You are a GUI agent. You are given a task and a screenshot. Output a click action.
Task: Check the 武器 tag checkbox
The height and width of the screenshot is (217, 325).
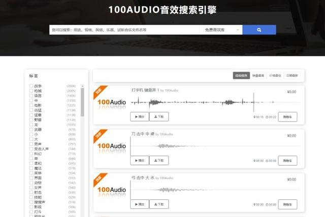point(31,129)
